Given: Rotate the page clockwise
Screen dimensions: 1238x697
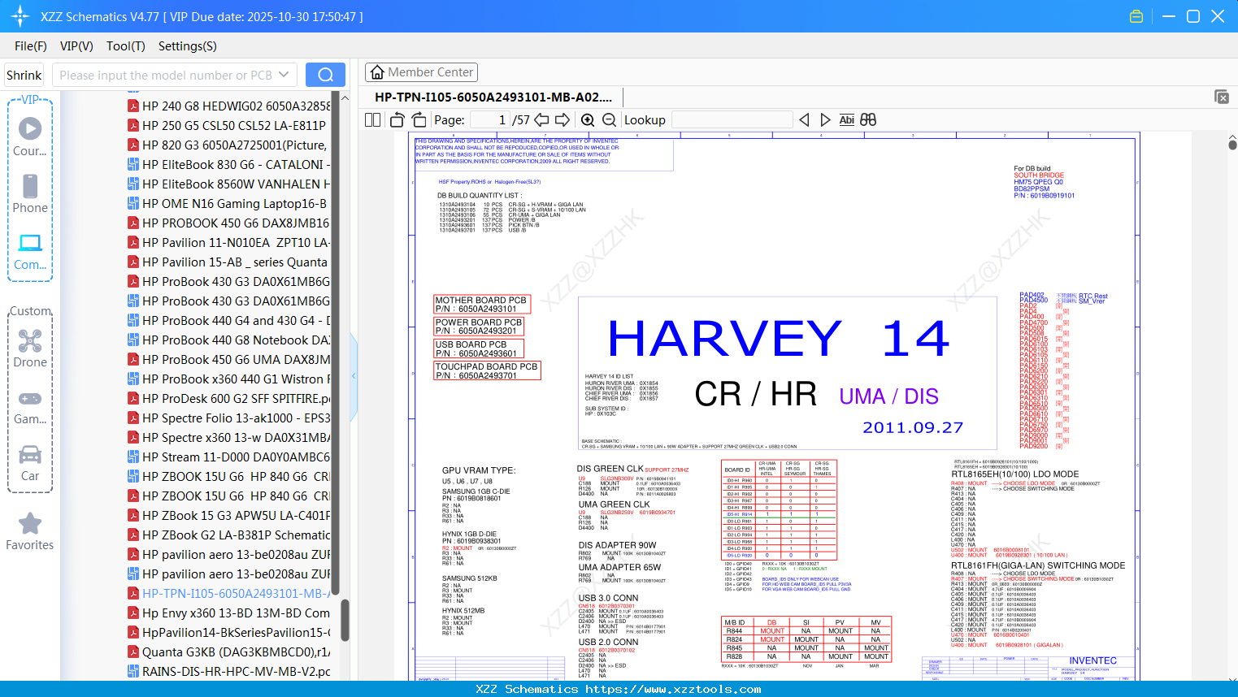Looking at the screenshot, I should pos(419,119).
